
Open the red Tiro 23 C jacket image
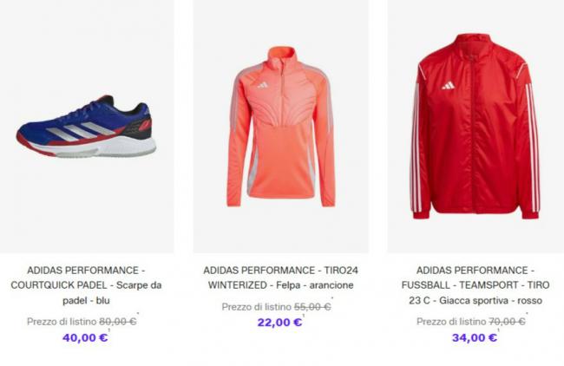(475, 127)
